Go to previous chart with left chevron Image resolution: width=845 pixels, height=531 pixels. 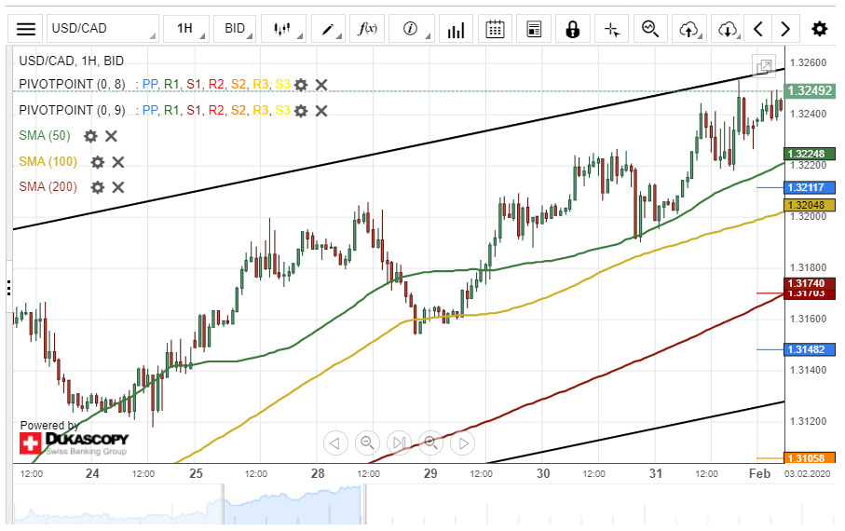click(757, 29)
